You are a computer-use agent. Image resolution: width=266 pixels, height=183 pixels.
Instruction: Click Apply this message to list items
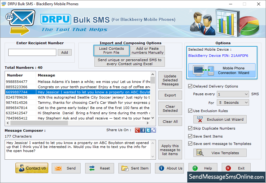(170, 150)
